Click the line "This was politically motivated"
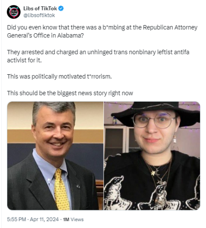This screenshot has width=206, height=228. click(59, 77)
